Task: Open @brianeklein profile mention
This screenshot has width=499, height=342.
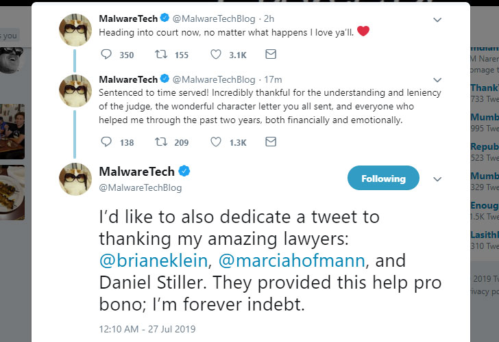Action: coord(154,261)
